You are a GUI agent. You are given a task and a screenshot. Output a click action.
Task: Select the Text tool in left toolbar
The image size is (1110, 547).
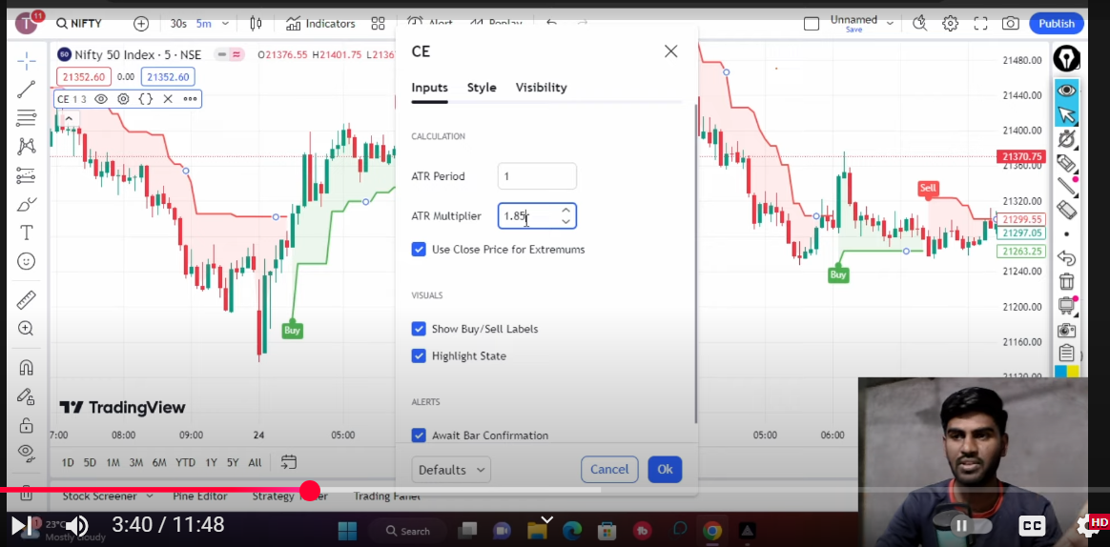point(26,233)
